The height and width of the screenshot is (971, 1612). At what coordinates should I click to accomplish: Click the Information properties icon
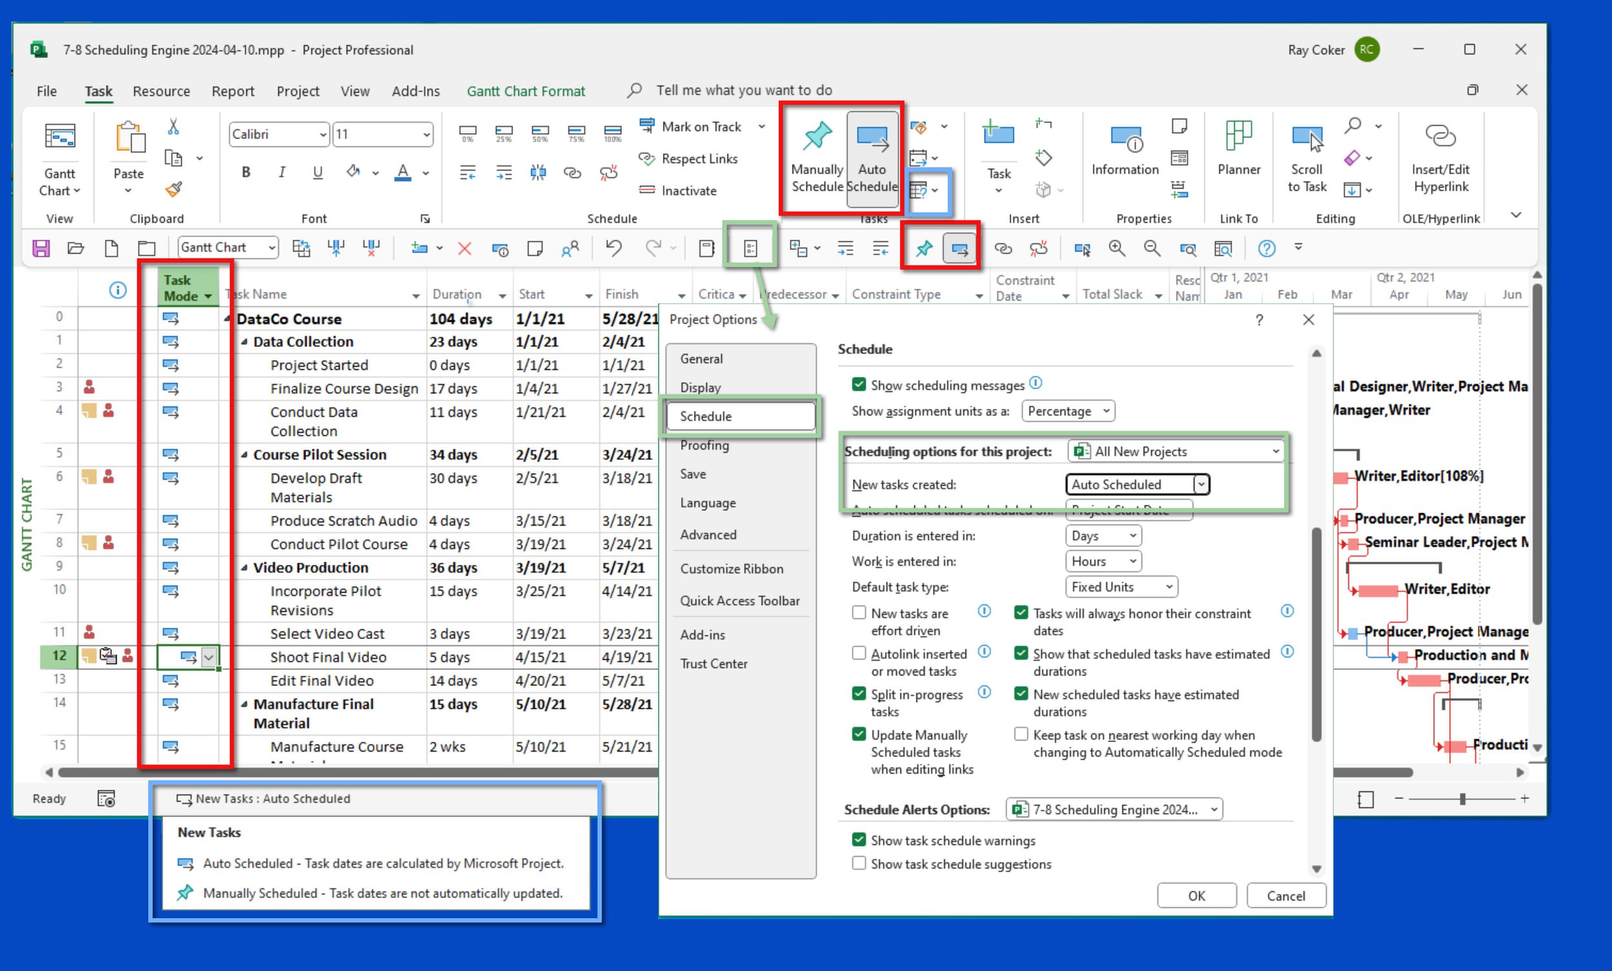coord(1125,139)
